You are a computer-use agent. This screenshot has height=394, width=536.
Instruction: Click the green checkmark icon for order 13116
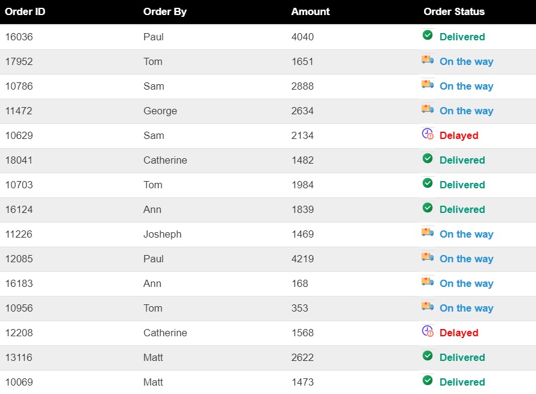click(x=428, y=356)
